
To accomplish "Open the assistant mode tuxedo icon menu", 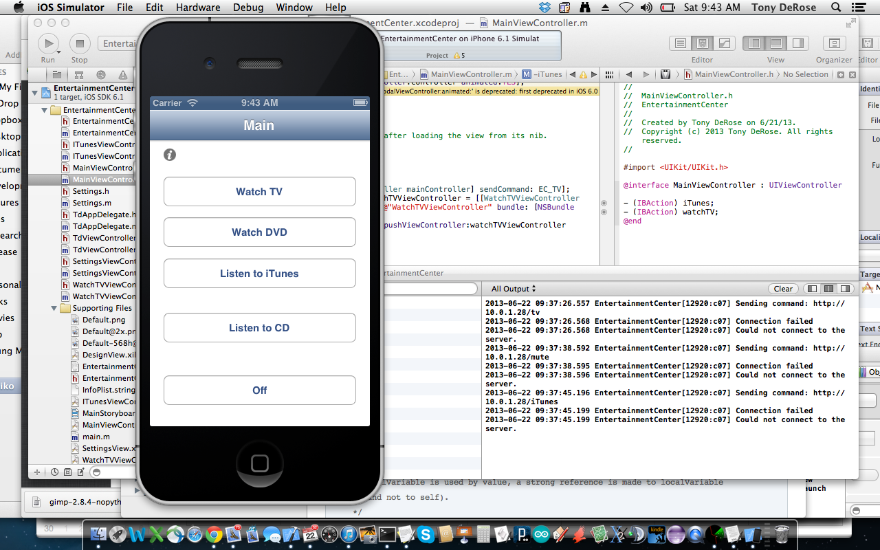I will pos(665,74).
